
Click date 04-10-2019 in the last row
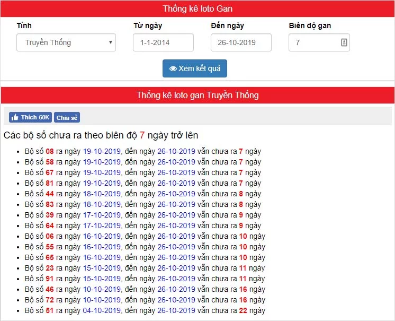(x=102, y=310)
